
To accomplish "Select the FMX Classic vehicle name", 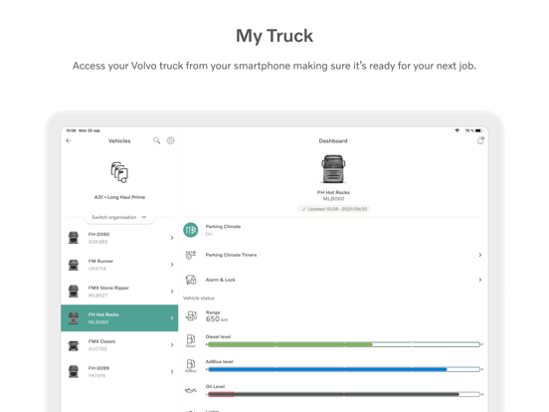I will 101,341.
